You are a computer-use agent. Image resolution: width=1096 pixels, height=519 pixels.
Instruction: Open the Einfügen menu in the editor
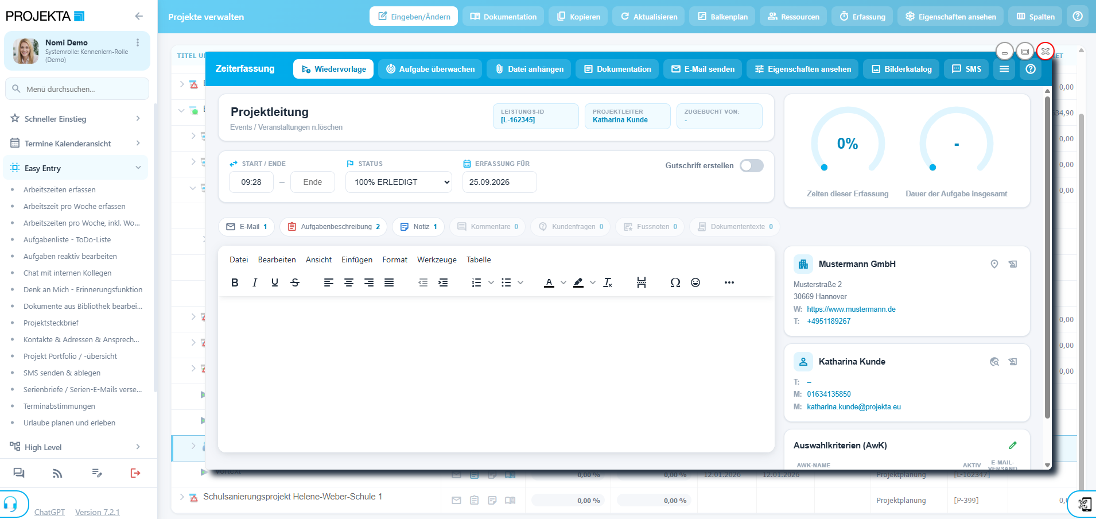coord(357,259)
